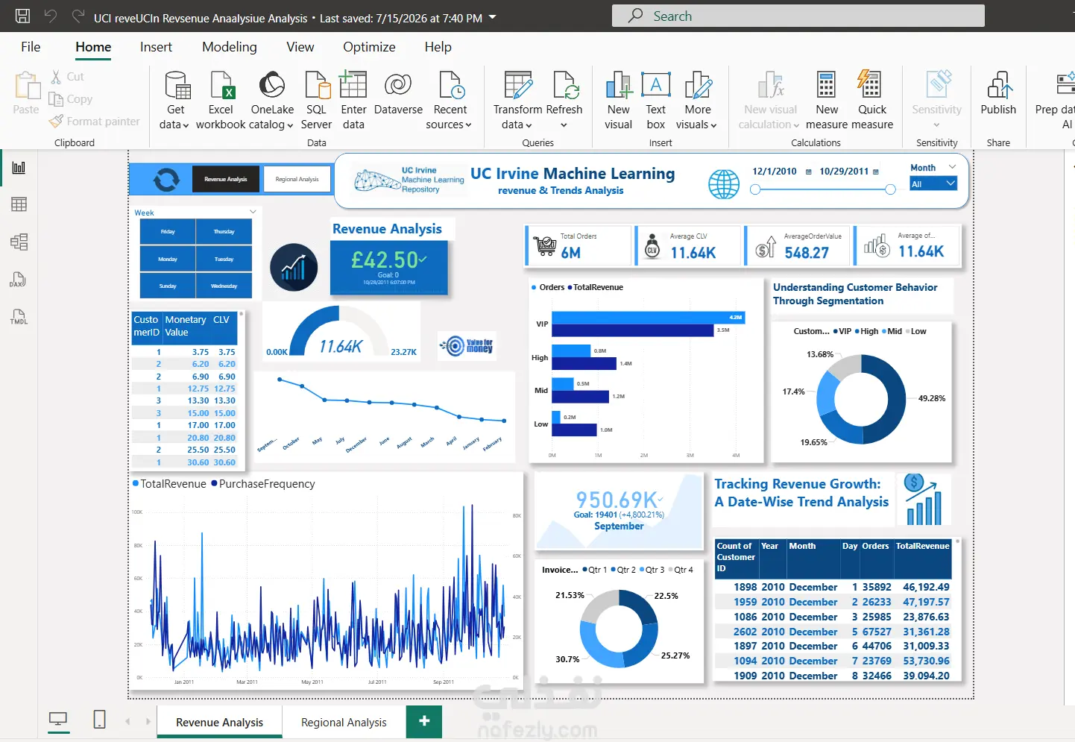Switch to Table view in left sidebar
This screenshot has height=742, width=1075.
19,204
